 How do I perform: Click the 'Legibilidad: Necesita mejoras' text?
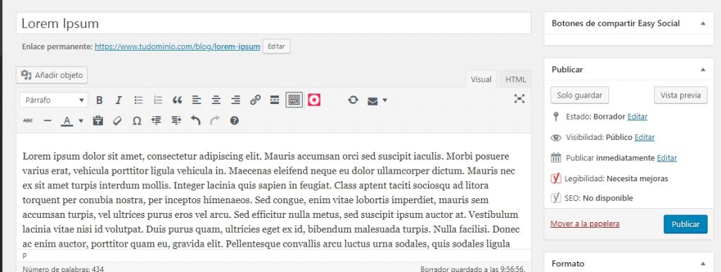coord(617,179)
